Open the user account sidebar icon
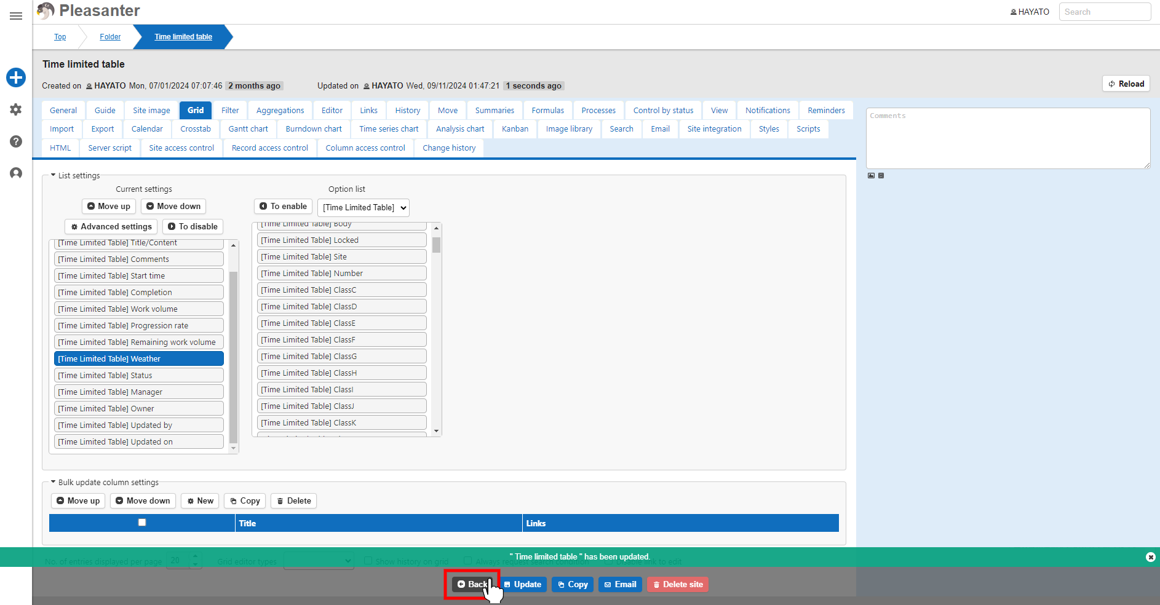The width and height of the screenshot is (1160, 605). click(x=16, y=173)
